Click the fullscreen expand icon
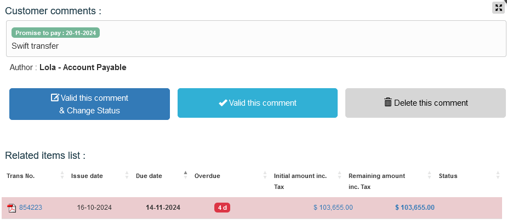This screenshot has height=224, width=507. (498, 8)
